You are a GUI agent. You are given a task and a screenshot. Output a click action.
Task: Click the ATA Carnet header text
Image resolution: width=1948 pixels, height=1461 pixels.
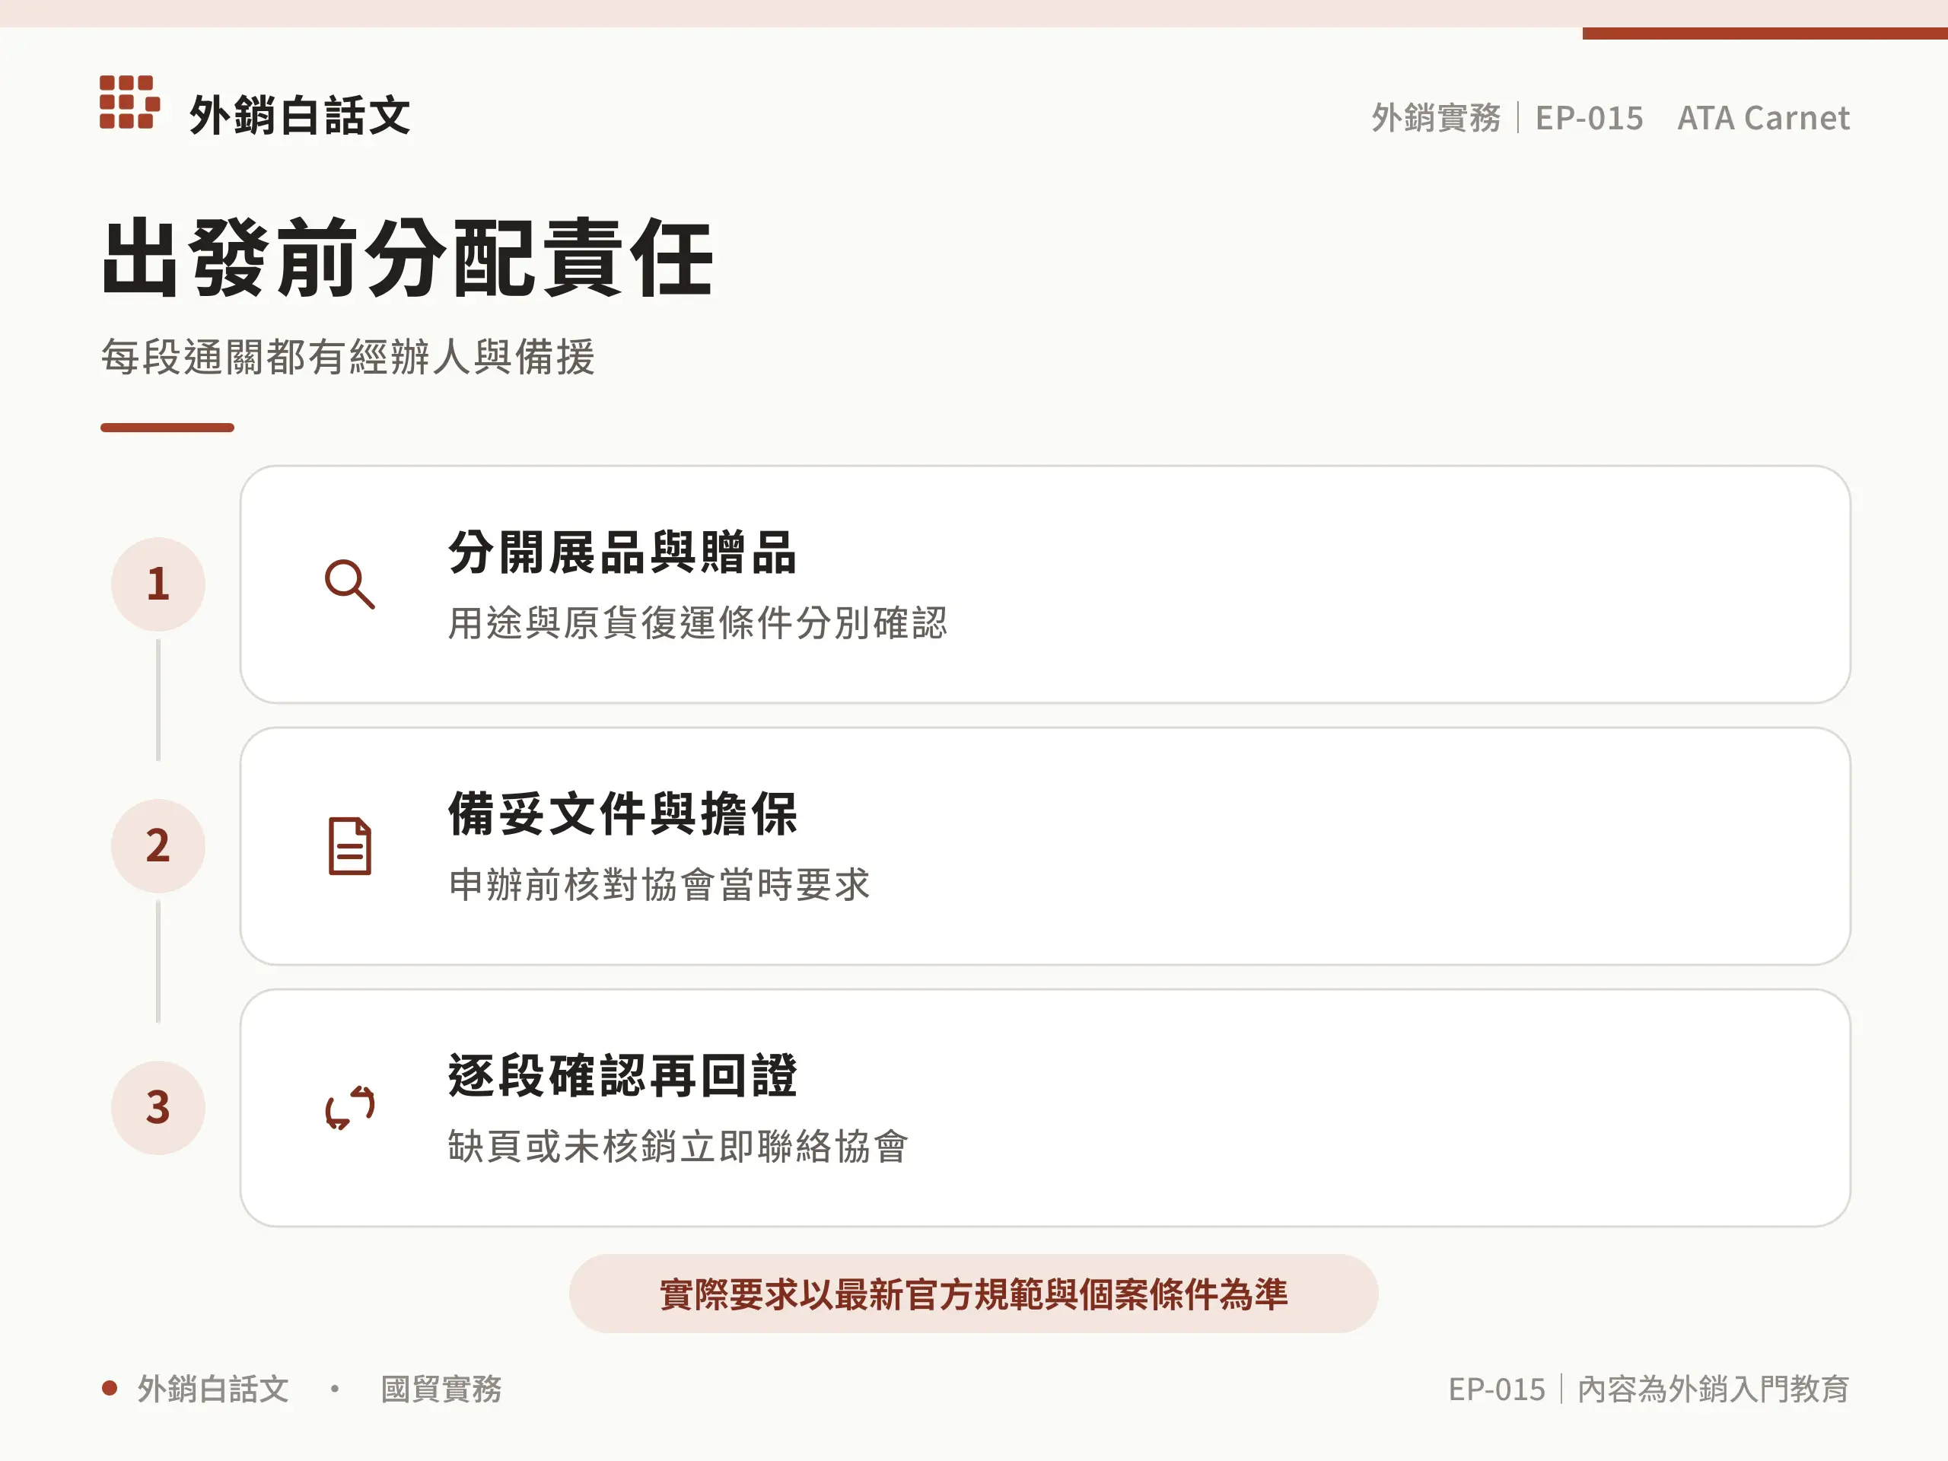[1763, 117]
